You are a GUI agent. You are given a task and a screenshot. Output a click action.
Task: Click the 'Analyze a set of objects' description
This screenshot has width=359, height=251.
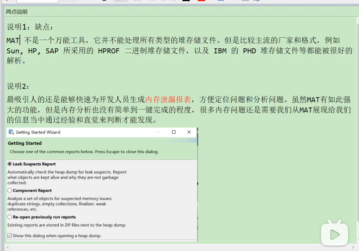pos(60,204)
